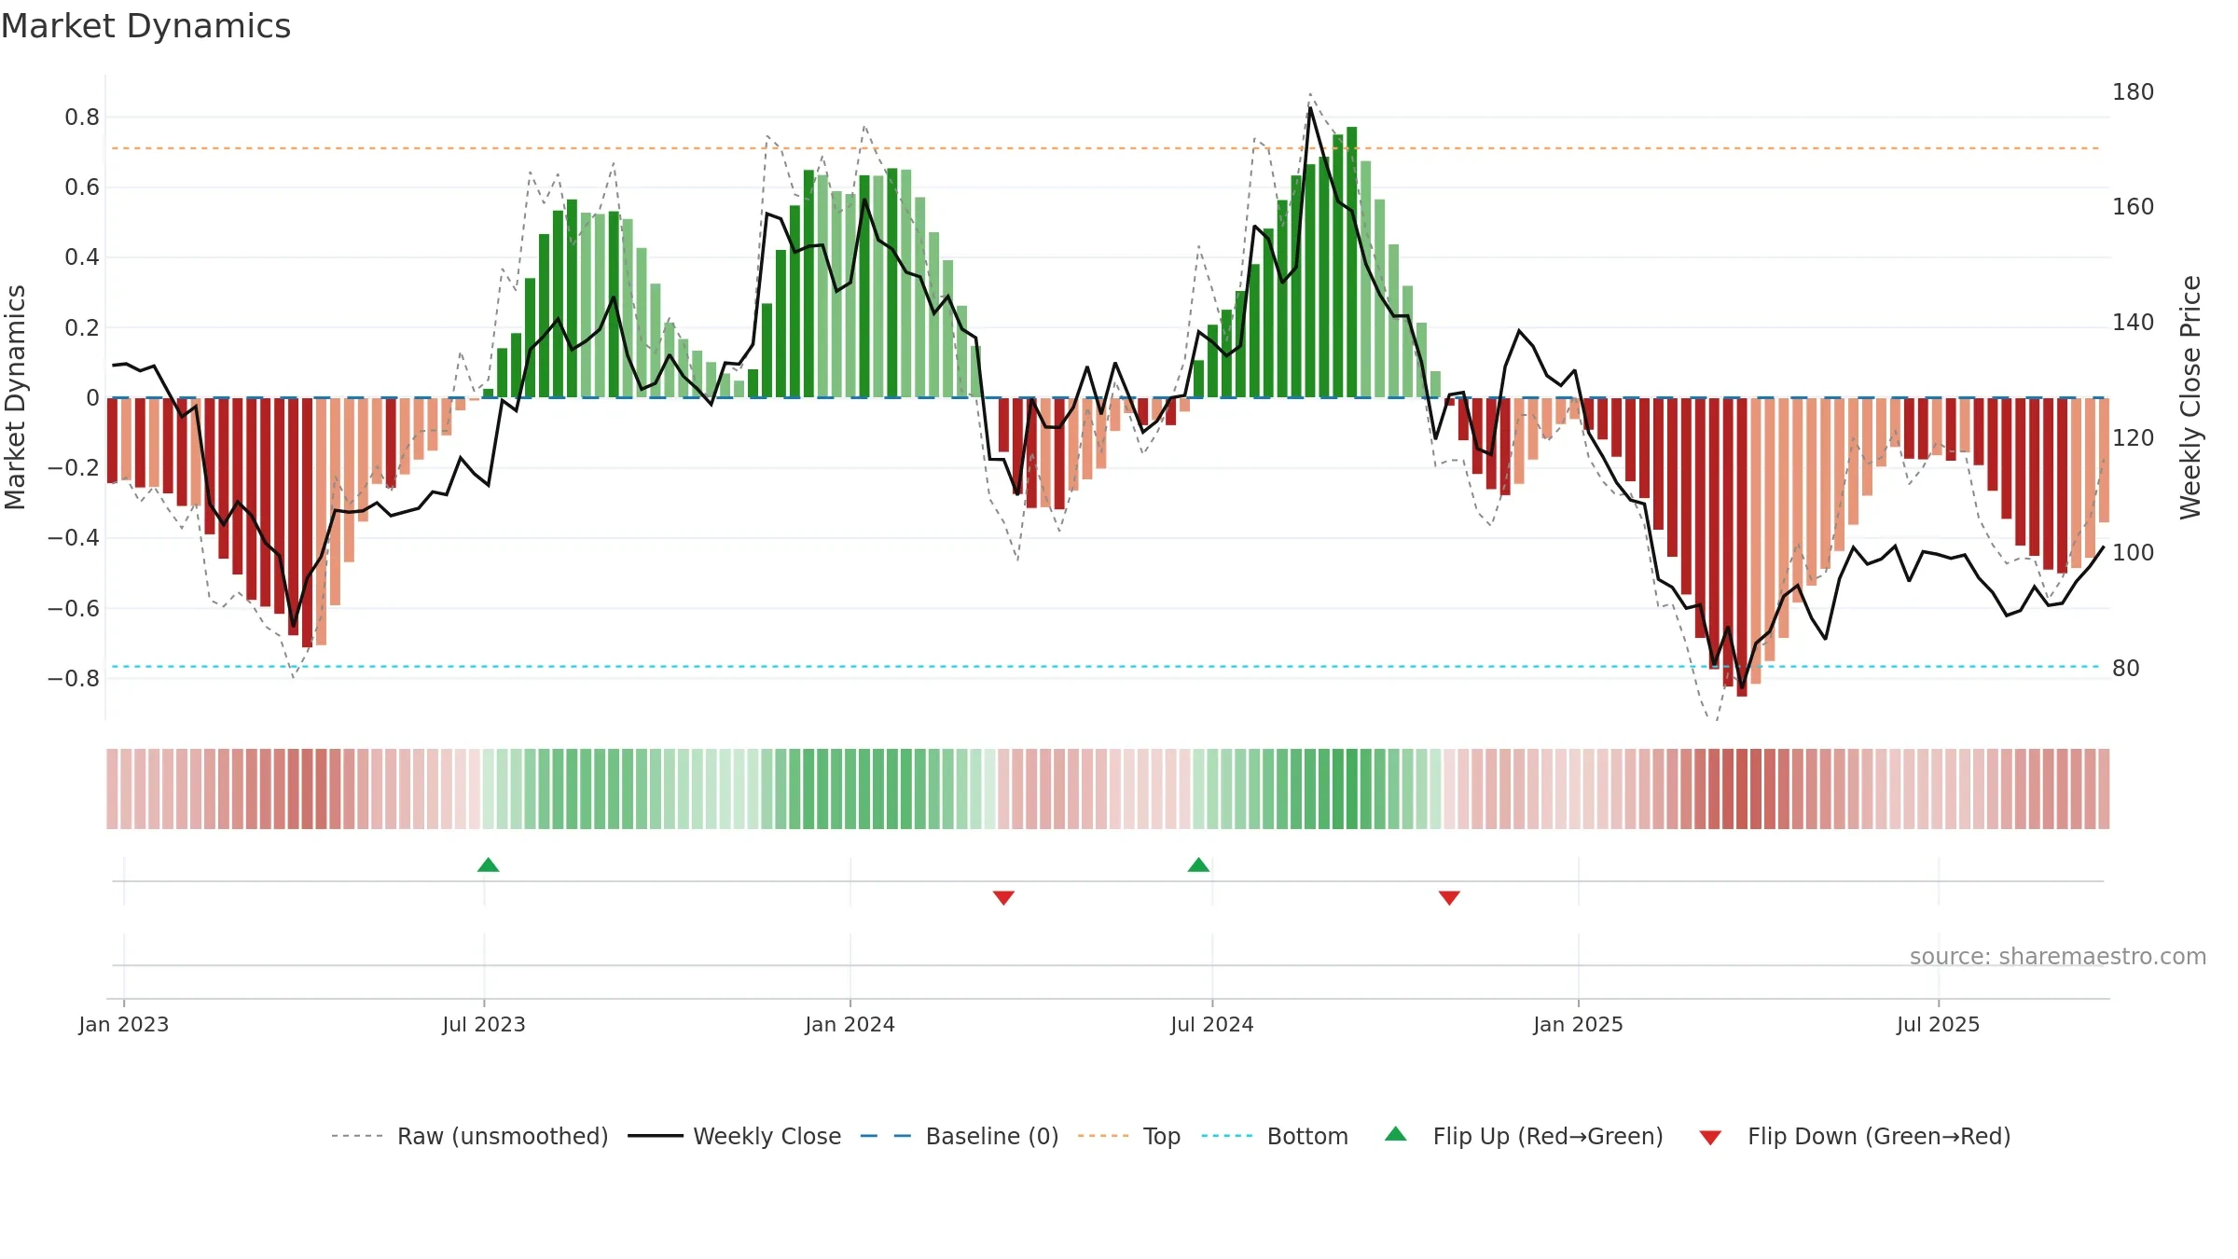Screen dimensions: 2238x1259
Task: Click the Jul 2024 x-axis label
Action: coord(1212,1024)
